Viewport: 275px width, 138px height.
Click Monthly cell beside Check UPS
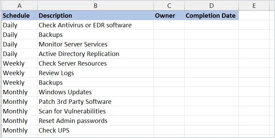pos(19,130)
